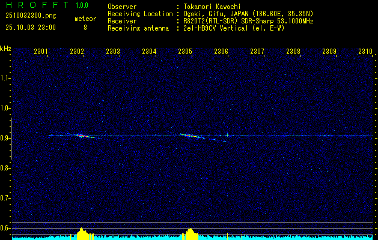Click the 2305 time axis marker
The image size is (378, 240).
click(x=185, y=52)
